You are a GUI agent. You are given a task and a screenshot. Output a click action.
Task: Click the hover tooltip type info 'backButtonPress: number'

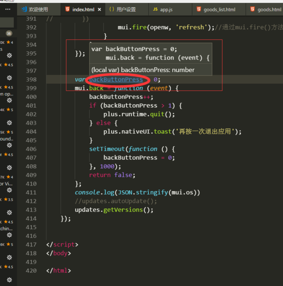coord(158,70)
